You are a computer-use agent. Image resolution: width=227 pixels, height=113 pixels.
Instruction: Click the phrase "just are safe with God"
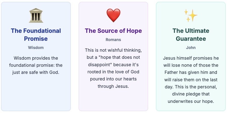[36, 72]
